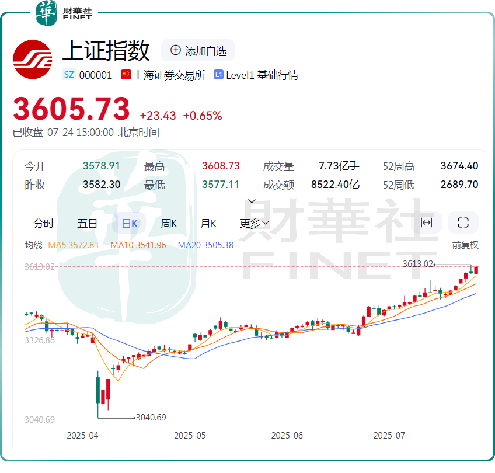Viewport: 495px width, 473px height.
Task: Click the 最低 value 3577.11
Action: coord(221,185)
